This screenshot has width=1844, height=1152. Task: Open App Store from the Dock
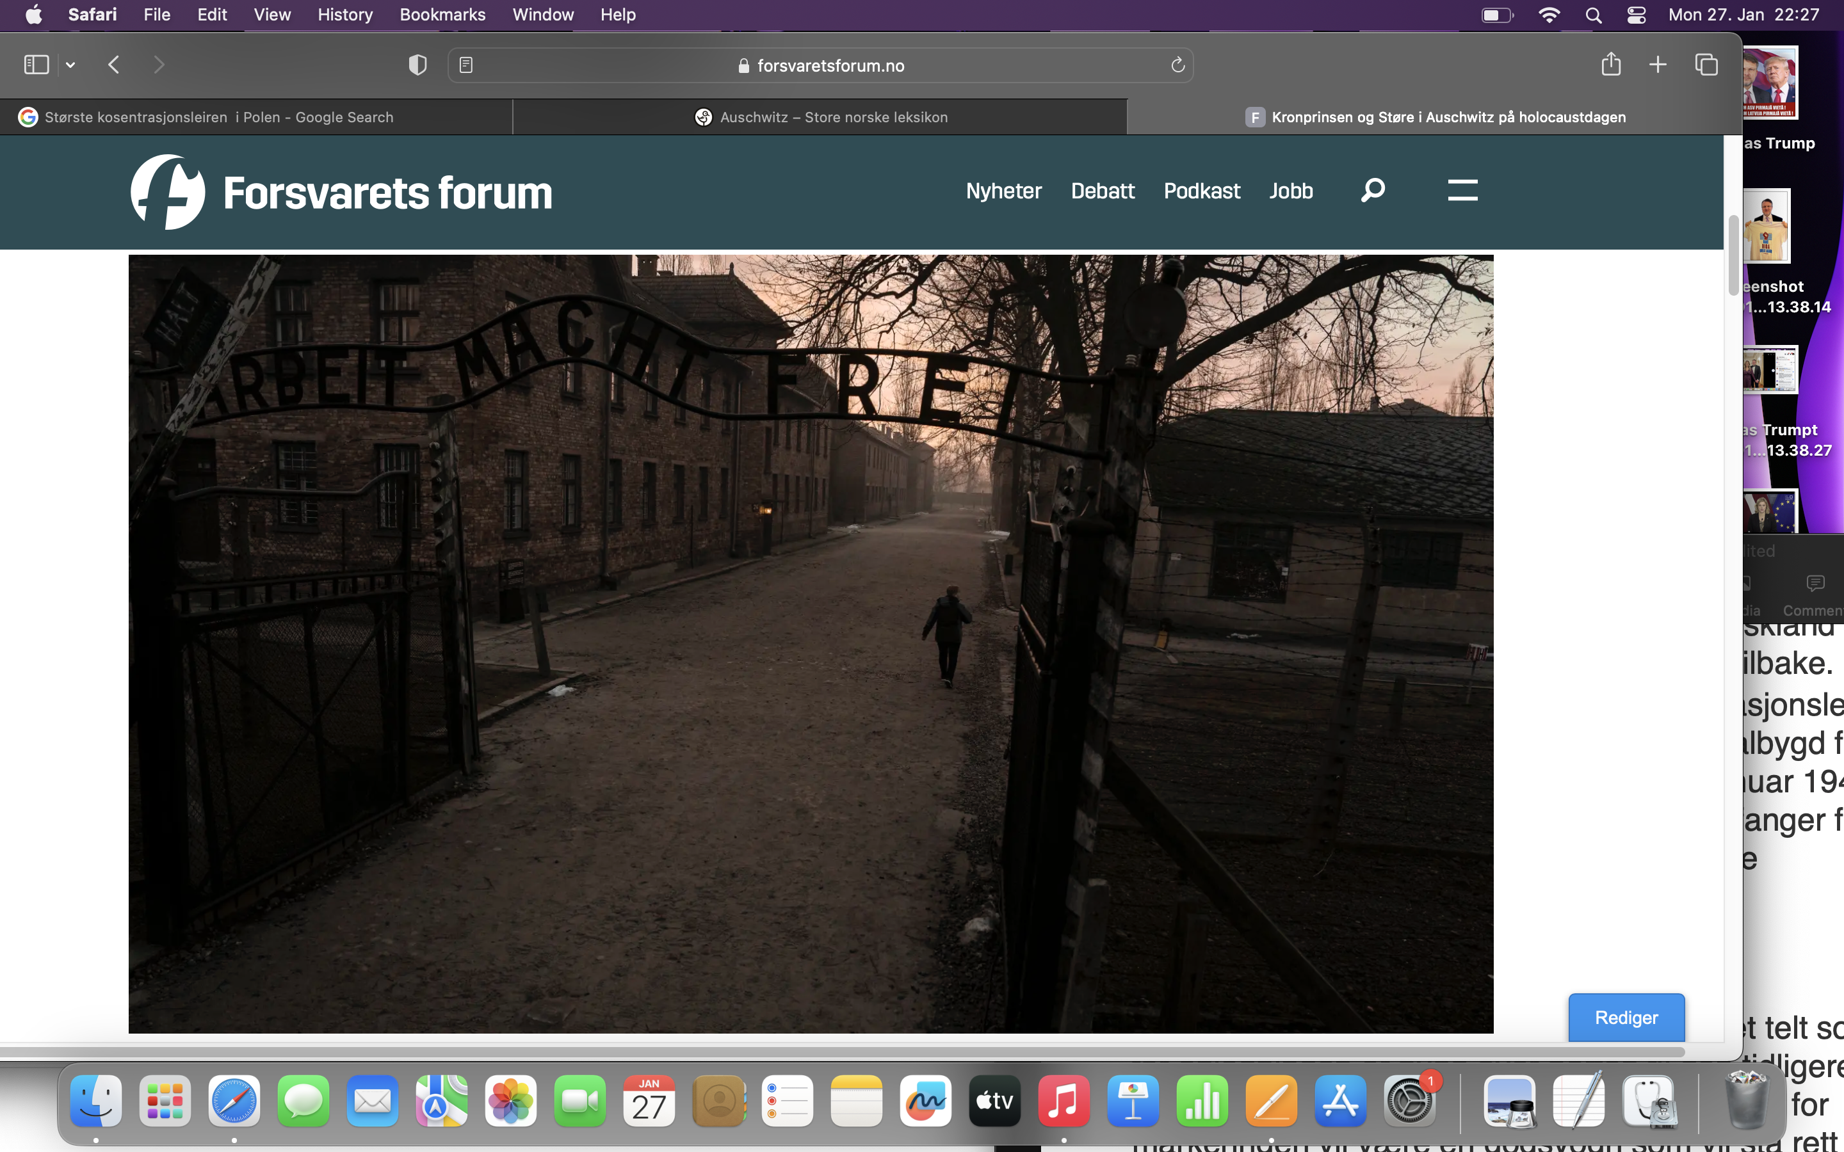pos(1340,1101)
